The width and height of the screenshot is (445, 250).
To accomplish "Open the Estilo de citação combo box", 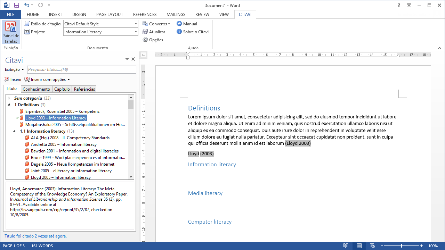I will tap(101, 24).
